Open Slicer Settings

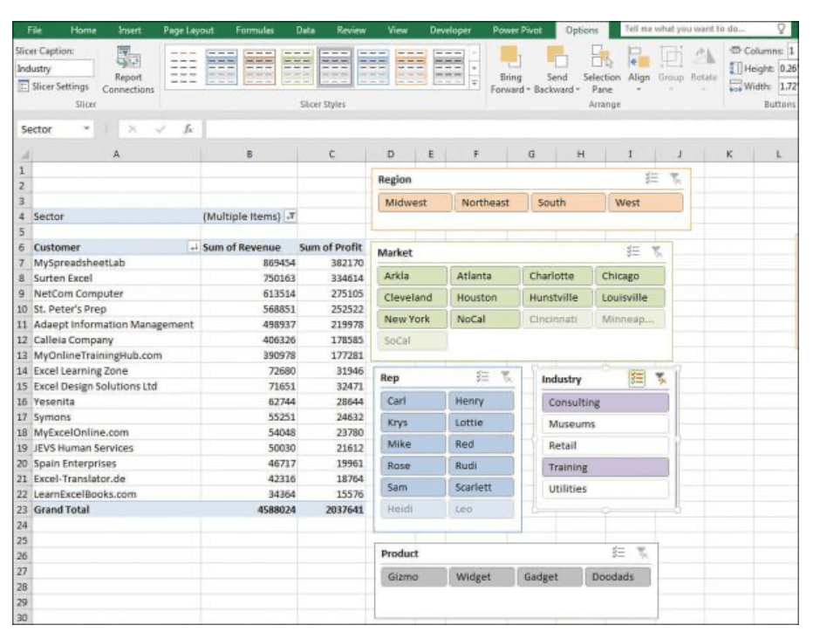(x=53, y=86)
